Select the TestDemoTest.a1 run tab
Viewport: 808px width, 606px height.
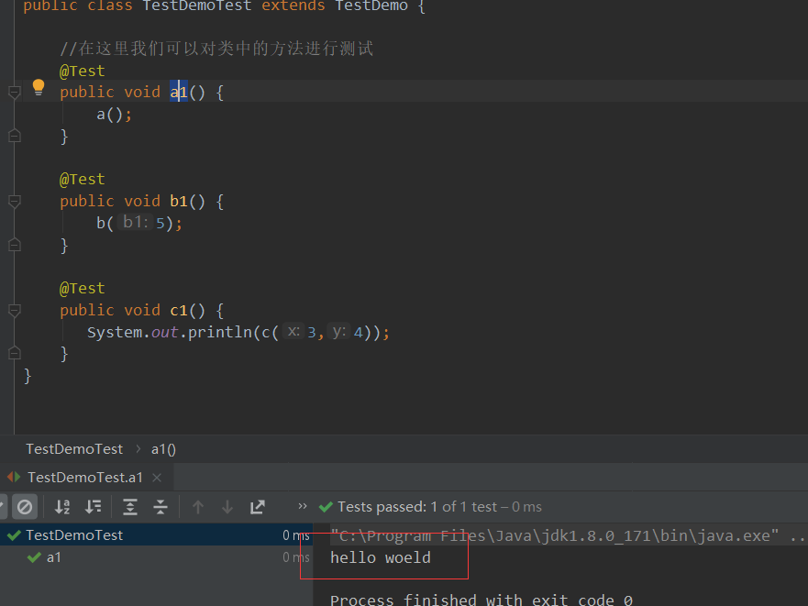click(85, 478)
